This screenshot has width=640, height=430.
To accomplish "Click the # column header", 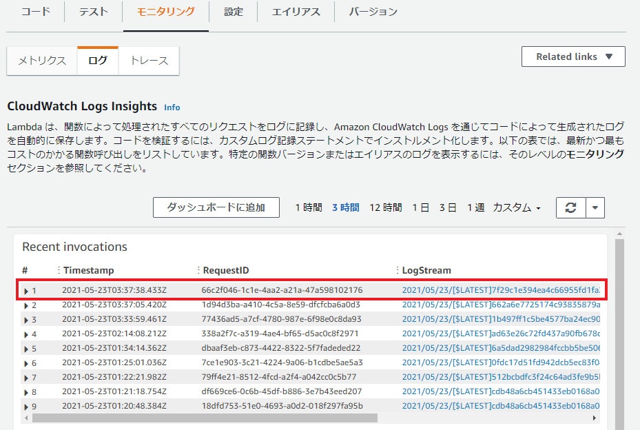I will coord(25,270).
